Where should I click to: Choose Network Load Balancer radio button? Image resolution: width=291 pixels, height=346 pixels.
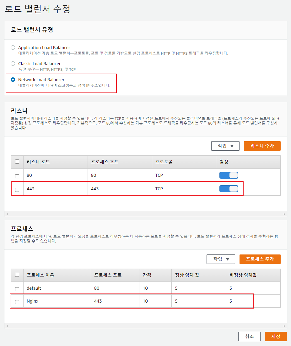click(x=13, y=80)
